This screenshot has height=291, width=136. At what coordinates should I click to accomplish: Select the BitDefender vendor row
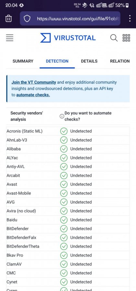point(68,229)
